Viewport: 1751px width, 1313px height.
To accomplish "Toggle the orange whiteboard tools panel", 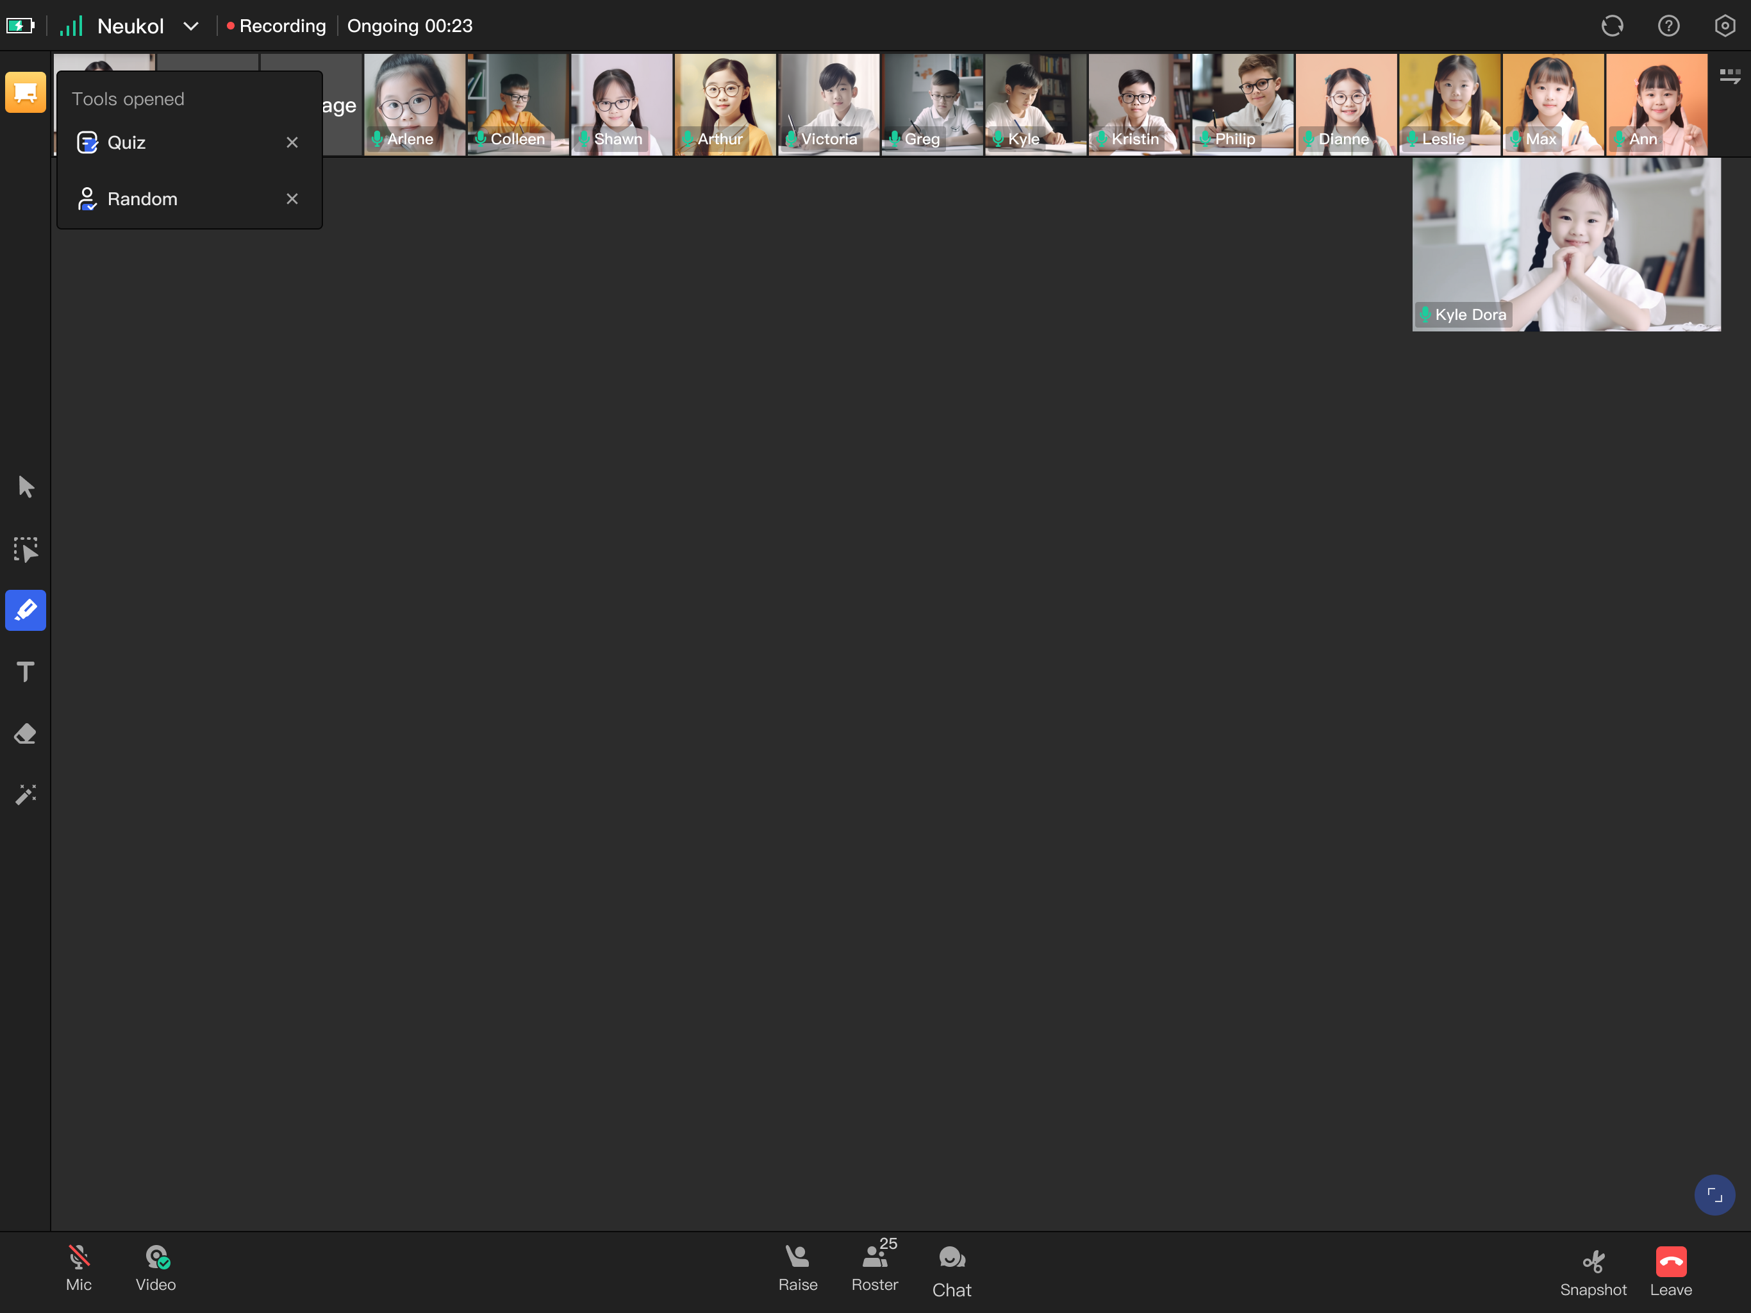I will tap(26, 93).
